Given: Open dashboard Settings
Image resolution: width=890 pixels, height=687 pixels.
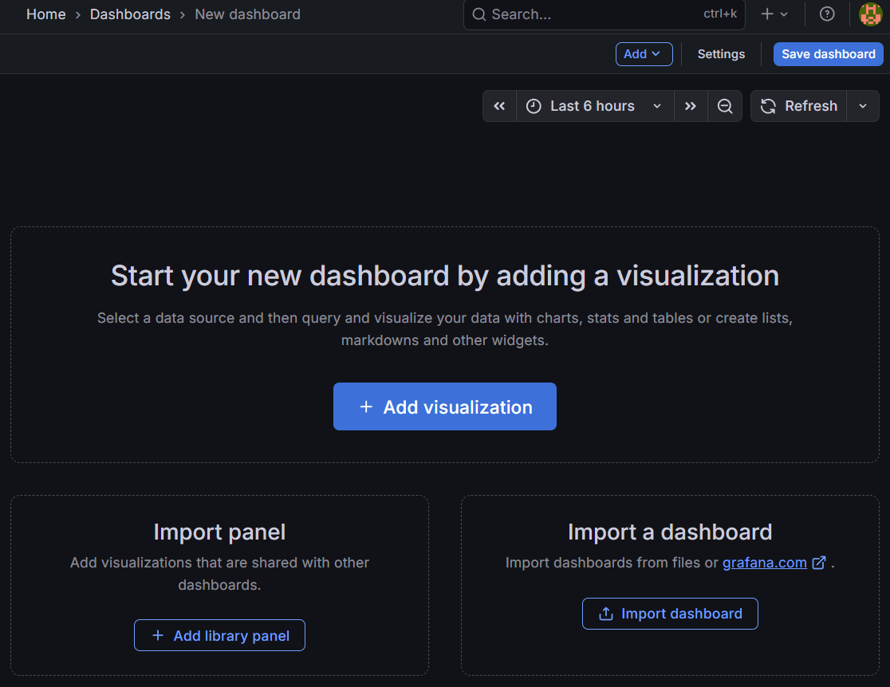Looking at the screenshot, I should (721, 53).
